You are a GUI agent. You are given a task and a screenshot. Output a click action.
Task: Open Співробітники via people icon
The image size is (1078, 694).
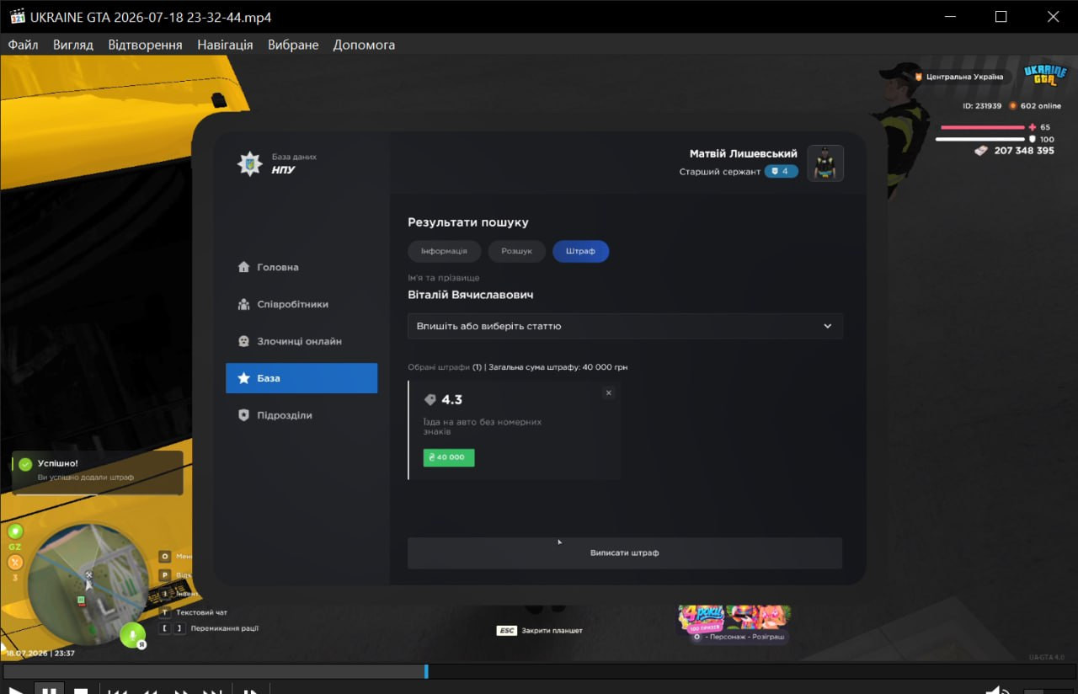(x=243, y=304)
